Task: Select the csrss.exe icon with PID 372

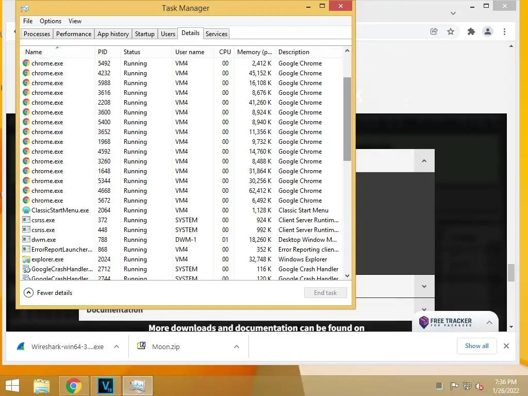Action: [x=26, y=220]
